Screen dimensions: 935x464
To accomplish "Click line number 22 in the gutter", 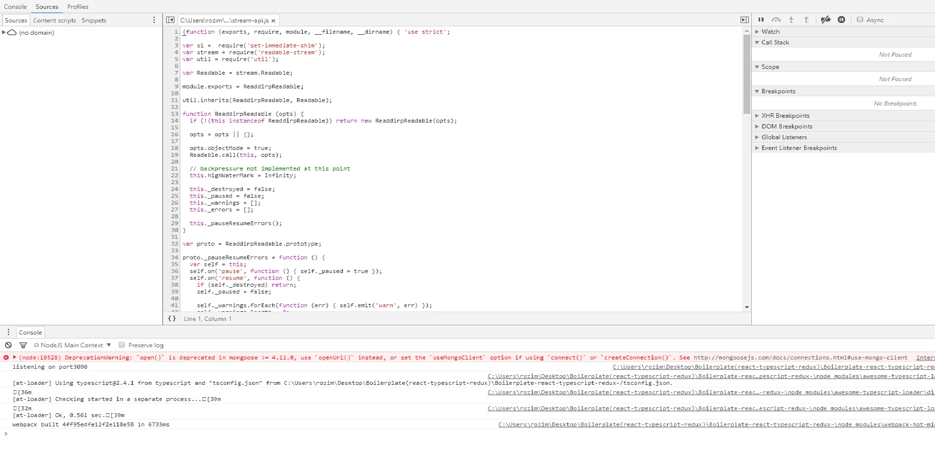I will click(174, 175).
